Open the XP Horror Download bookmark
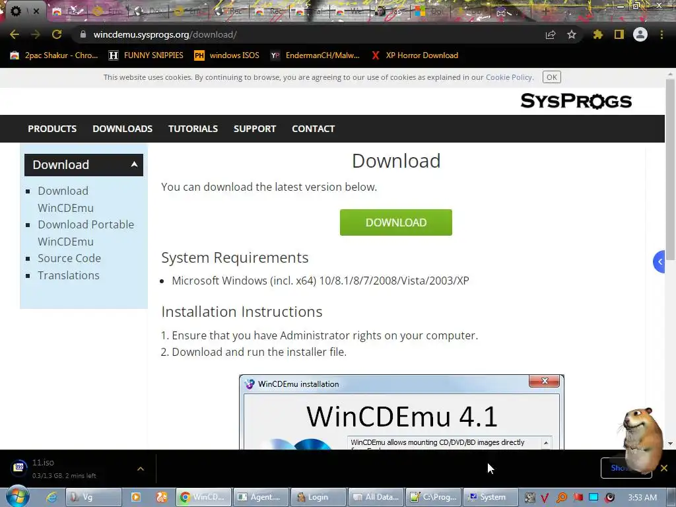The width and height of the screenshot is (676, 507). (x=415, y=55)
